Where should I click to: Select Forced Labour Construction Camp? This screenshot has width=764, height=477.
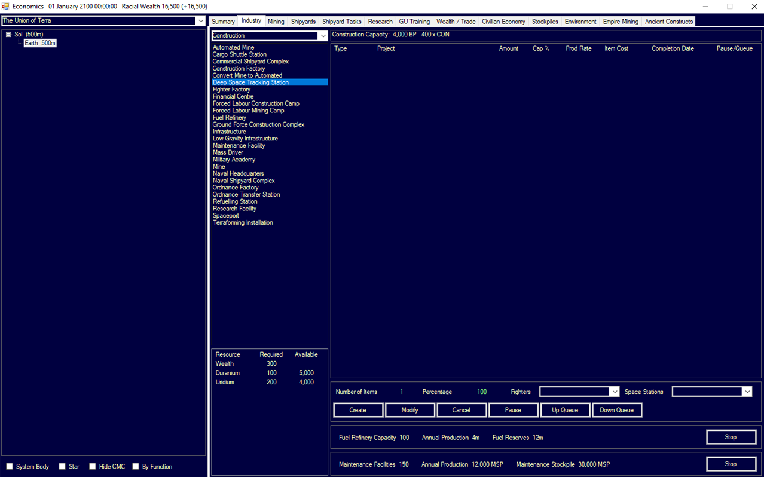point(256,103)
